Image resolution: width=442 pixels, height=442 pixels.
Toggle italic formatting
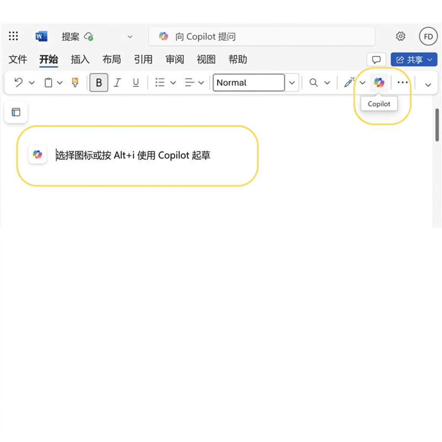117,82
